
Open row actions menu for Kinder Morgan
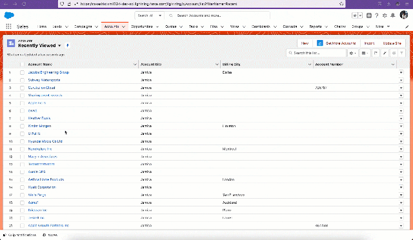point(401,126)
